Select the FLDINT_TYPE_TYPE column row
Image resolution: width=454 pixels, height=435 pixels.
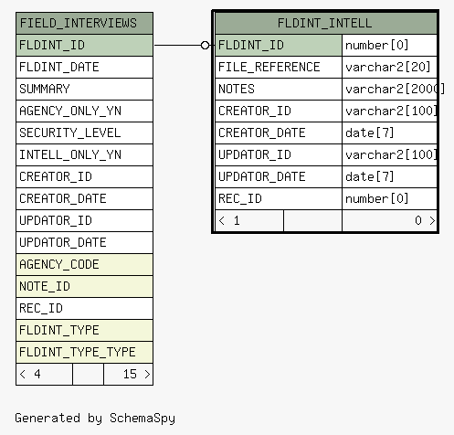84,353
